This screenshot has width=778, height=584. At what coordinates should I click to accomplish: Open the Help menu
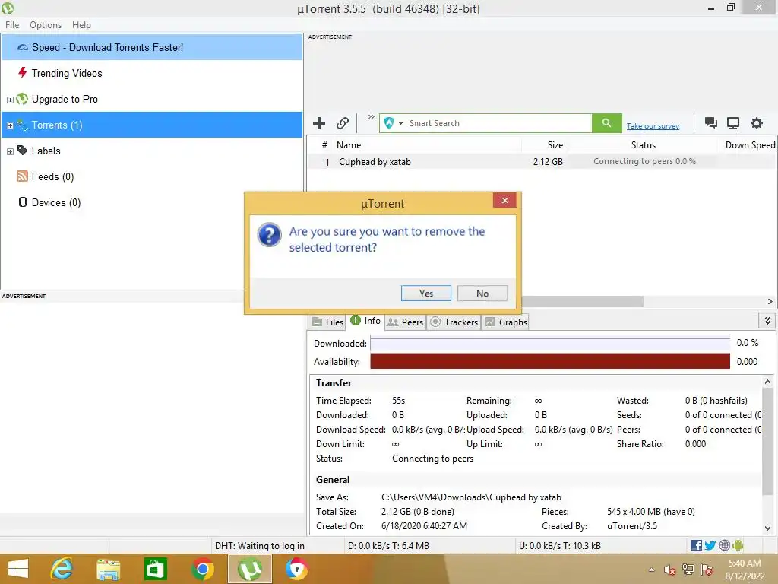pos(81,25)
